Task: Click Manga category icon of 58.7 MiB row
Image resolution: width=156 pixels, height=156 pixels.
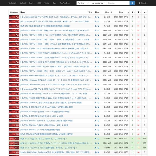Action: 14,139
